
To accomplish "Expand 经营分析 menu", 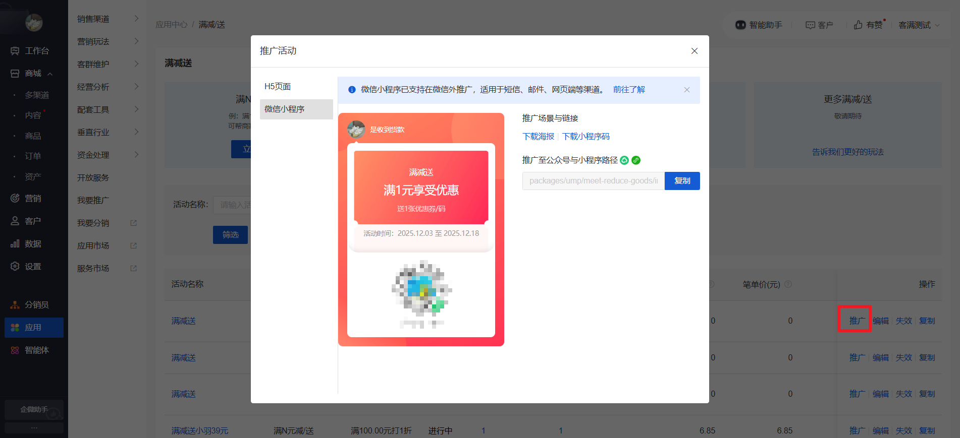I will (x=108, y=87).
